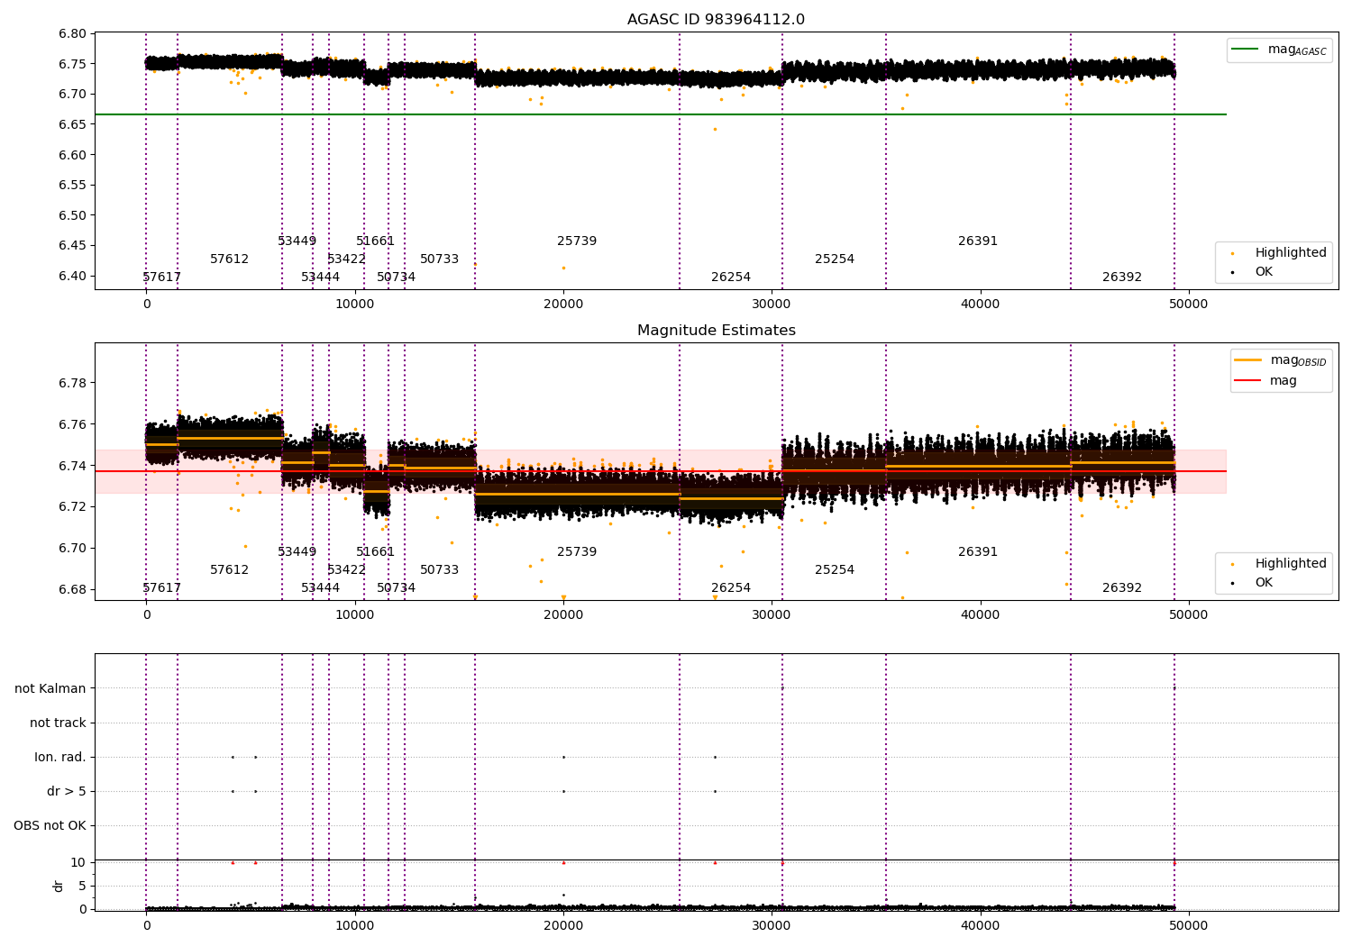Screen dimensions: 1352x946
Task: Click the red 'mag' legend entry in middle plot
Action: pyautogui.click(x=1265, y=381)
